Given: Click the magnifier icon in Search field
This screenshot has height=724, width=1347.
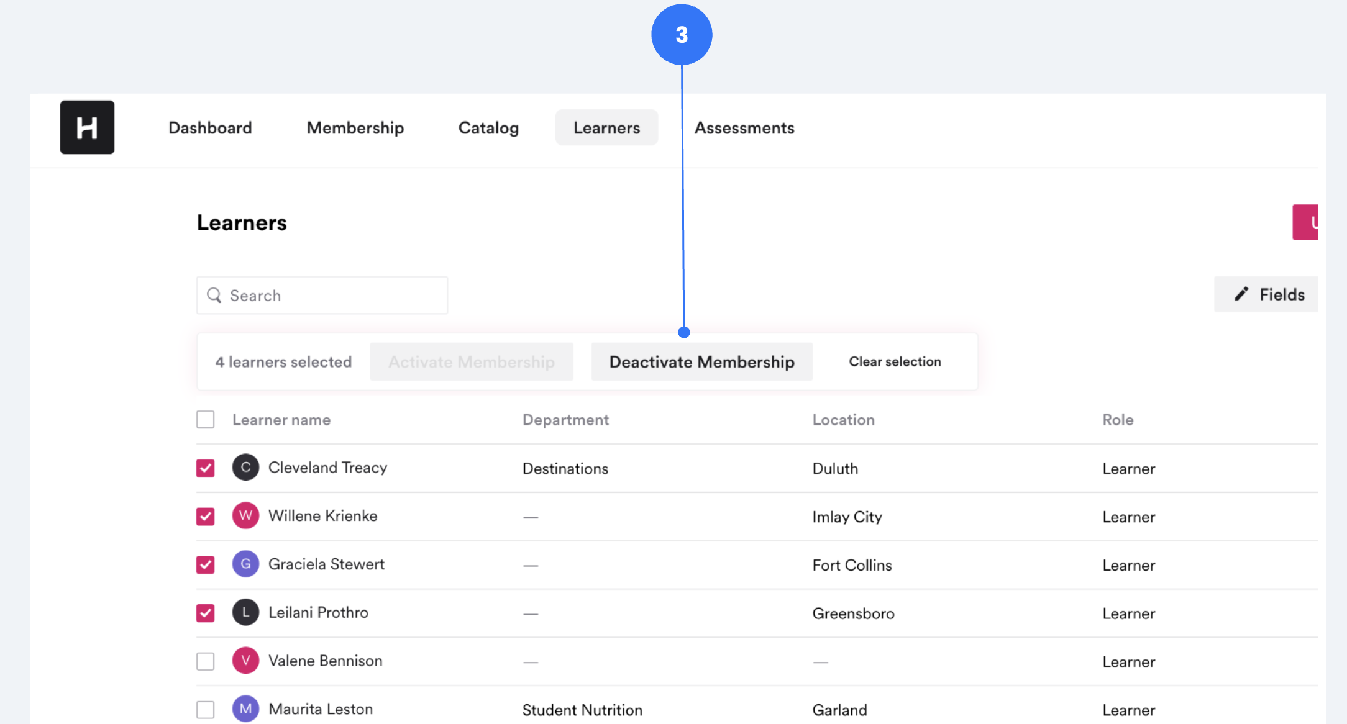Looking at the screenshot, I should point(214,296).
